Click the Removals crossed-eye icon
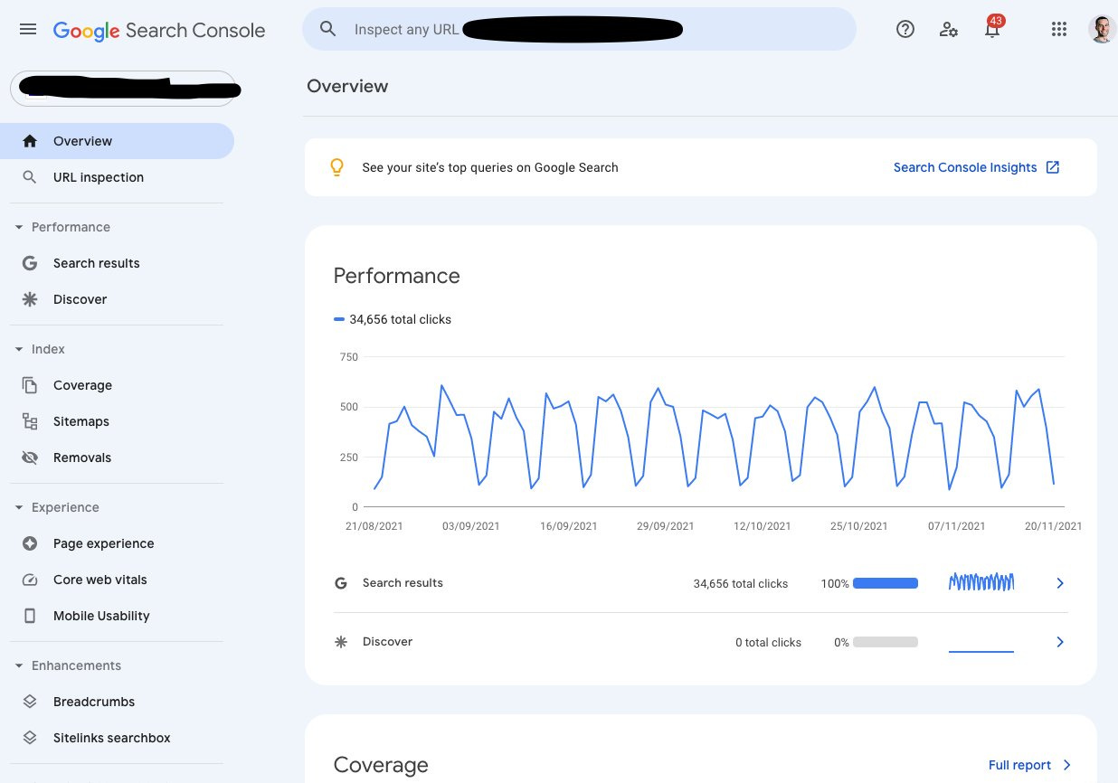Screen dimensions: 1118x783 [30, 458]
